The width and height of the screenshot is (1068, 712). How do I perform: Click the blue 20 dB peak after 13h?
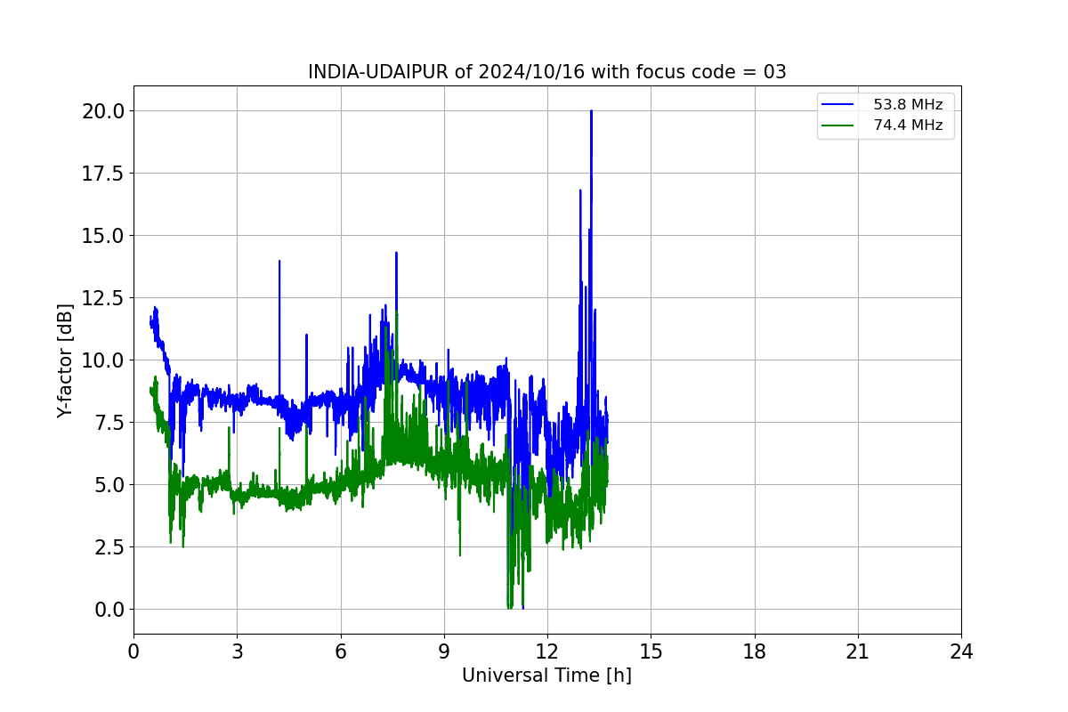click(591, 112)
